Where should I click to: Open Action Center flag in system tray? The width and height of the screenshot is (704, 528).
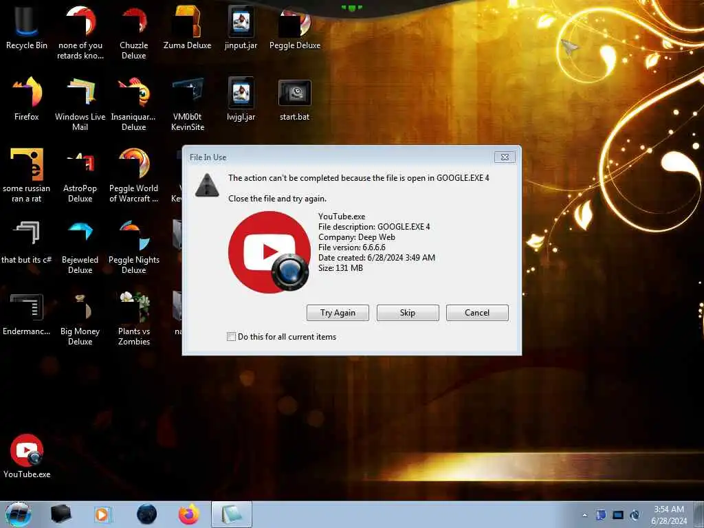coord(601,515)
